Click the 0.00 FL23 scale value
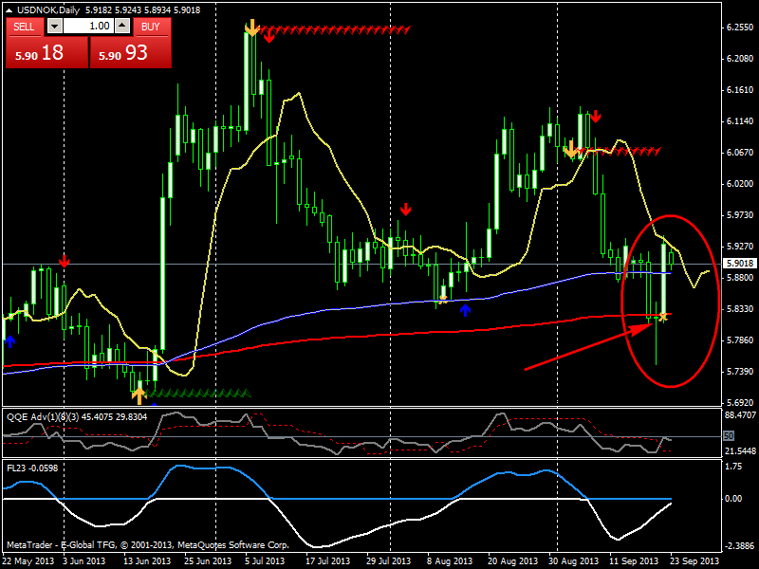Screen dimensions: 759x569 (x=733, y=499)
